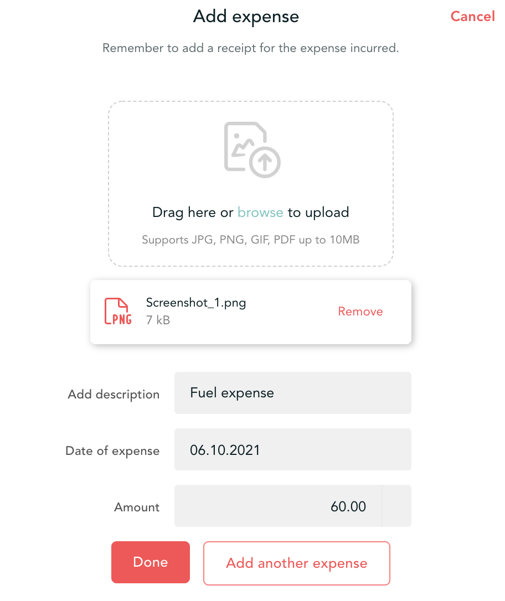Image resolution: width=505 pixels, height=601 pixels.
Task: Cancel the Add expense dialog
Action: (x=472, y=16)
